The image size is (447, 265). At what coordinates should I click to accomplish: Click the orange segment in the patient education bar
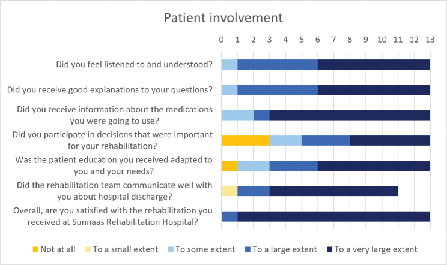(x=230, y=166)
